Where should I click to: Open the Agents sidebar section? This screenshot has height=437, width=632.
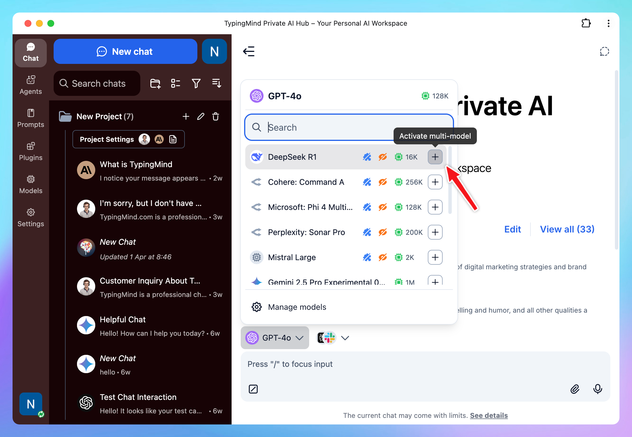(31, 85)
